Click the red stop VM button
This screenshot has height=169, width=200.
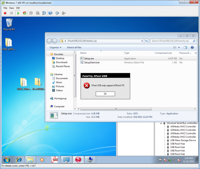pos(5,13)
